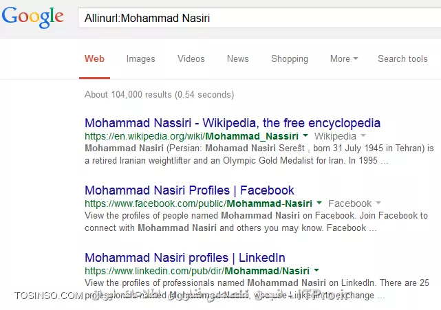
Task: Open the Videos tab
Action: 191,58
